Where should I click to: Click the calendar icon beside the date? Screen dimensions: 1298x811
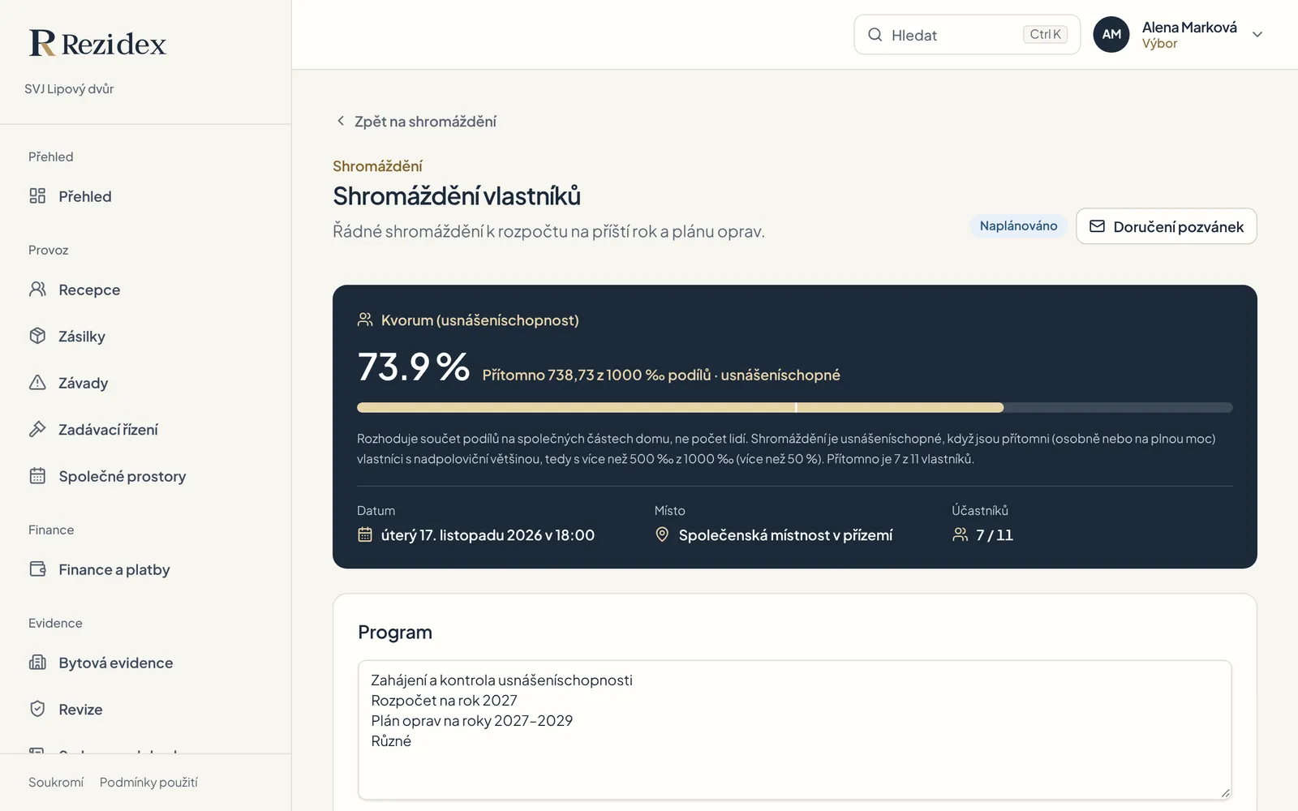pos(365,534)
